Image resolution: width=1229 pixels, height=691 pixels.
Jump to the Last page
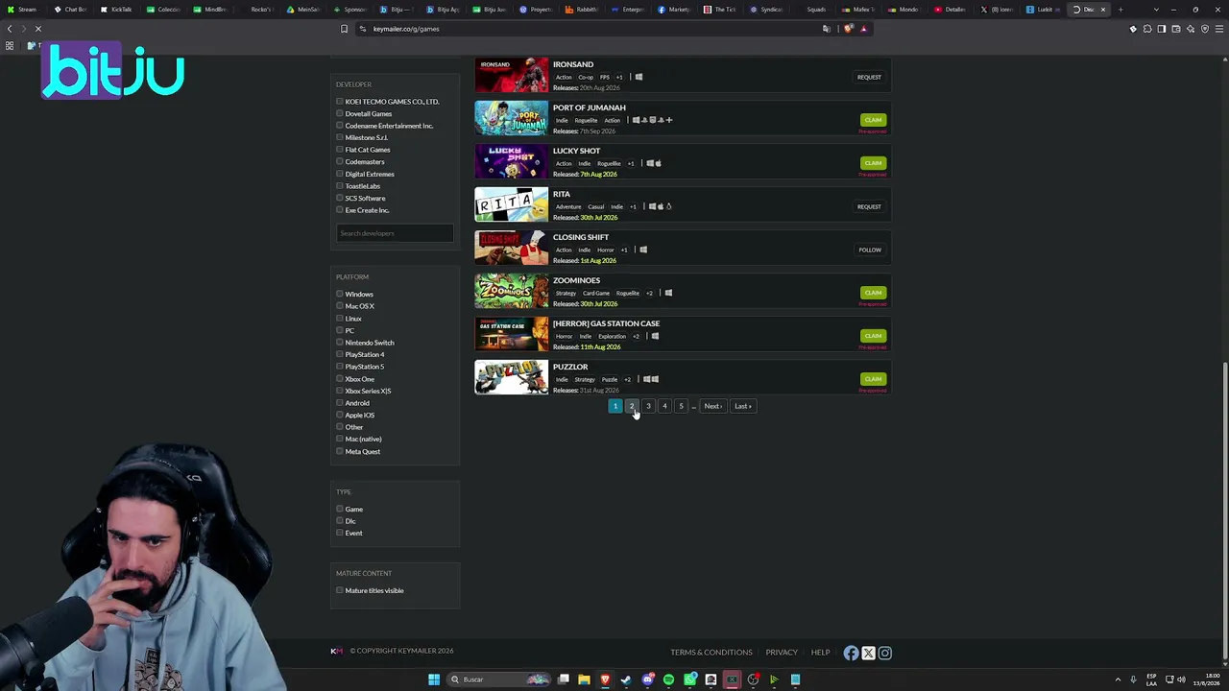click(743, 406)
